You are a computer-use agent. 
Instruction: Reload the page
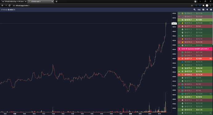[x=10, y=6]
